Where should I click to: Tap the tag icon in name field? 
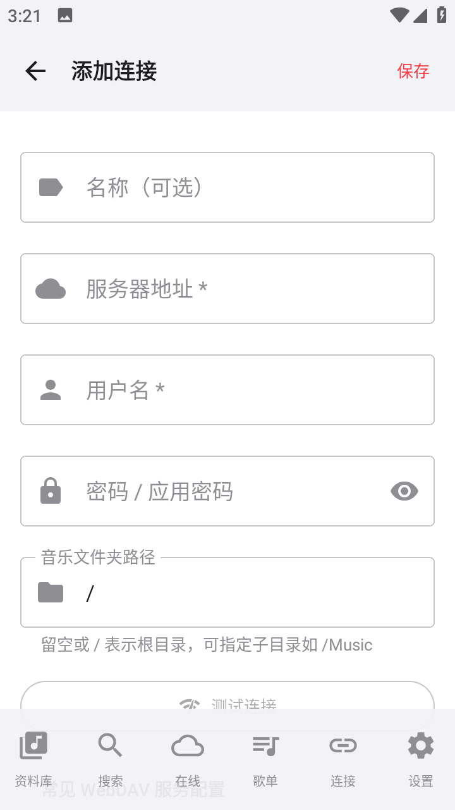[x=51, y=187]
